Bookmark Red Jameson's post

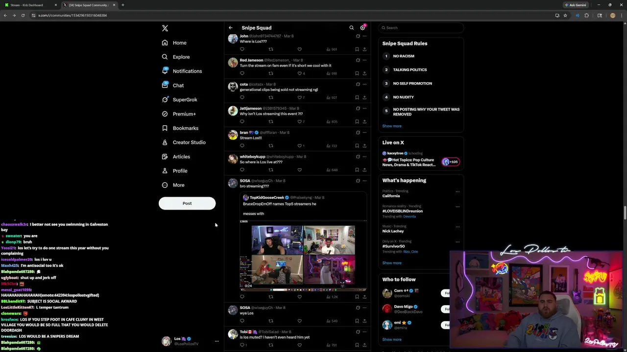pos(357,73)
